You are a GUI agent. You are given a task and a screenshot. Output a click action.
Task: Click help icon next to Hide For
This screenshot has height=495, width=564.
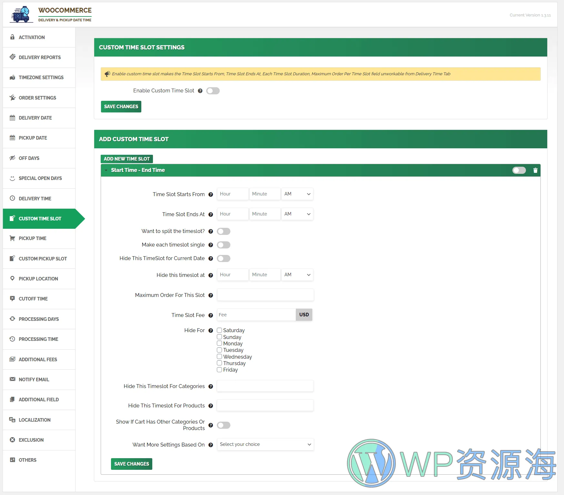click(x=211, y=331)
